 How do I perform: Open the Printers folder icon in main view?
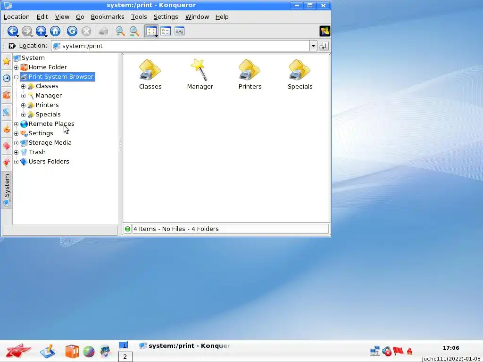(x=250, y=74)
